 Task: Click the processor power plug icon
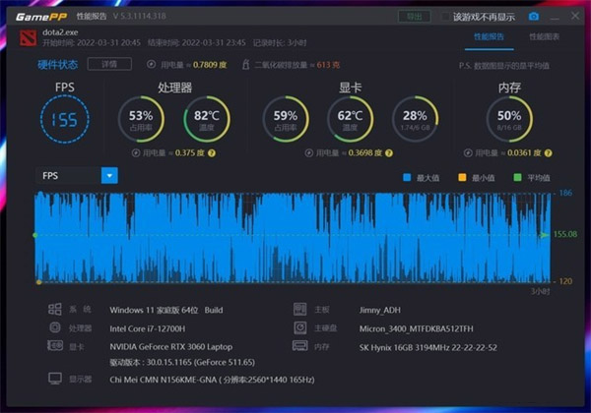pyautogui.click(x=136, y=153)
